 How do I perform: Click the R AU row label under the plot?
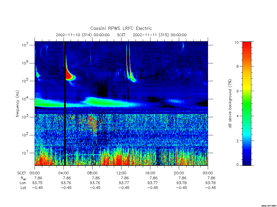(23, 178)
